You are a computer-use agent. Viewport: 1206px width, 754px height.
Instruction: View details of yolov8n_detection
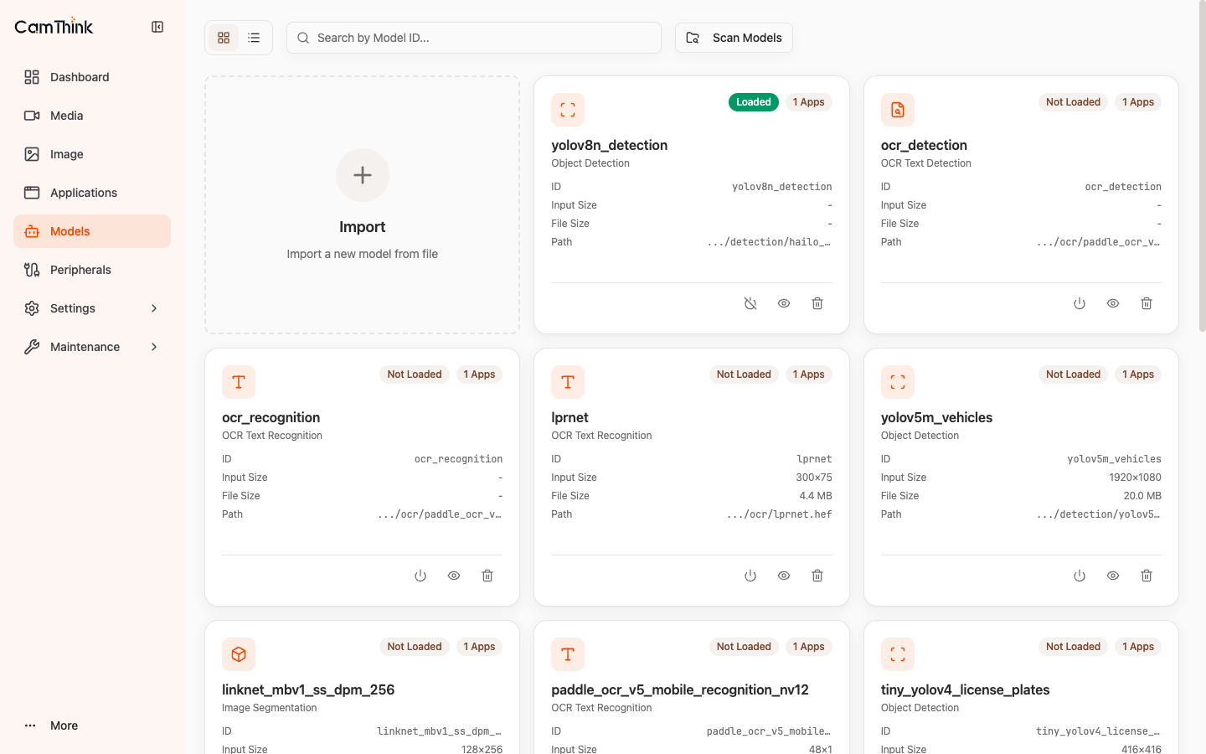(784, 303)
